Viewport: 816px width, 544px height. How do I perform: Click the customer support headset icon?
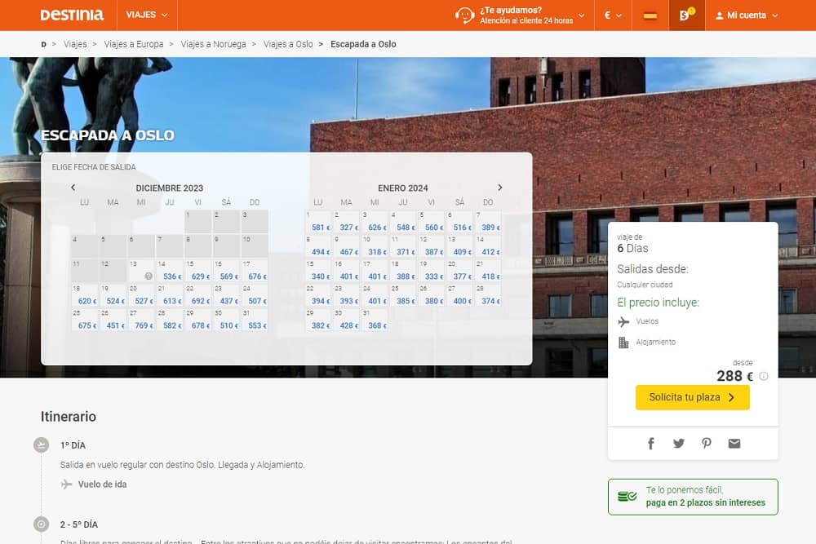coord(464,15)
